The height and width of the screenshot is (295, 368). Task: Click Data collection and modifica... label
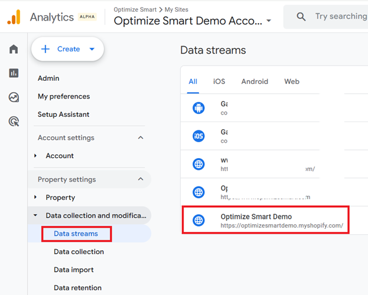96,215
